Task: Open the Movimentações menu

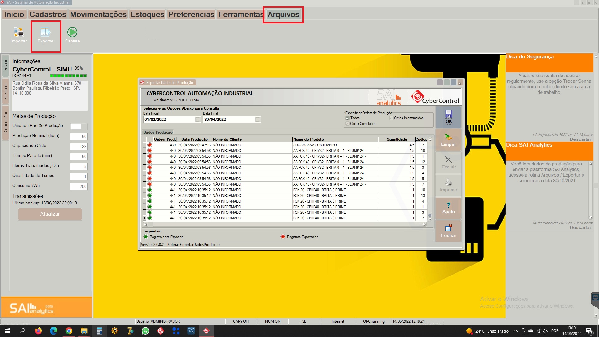Action: (98, 14)
